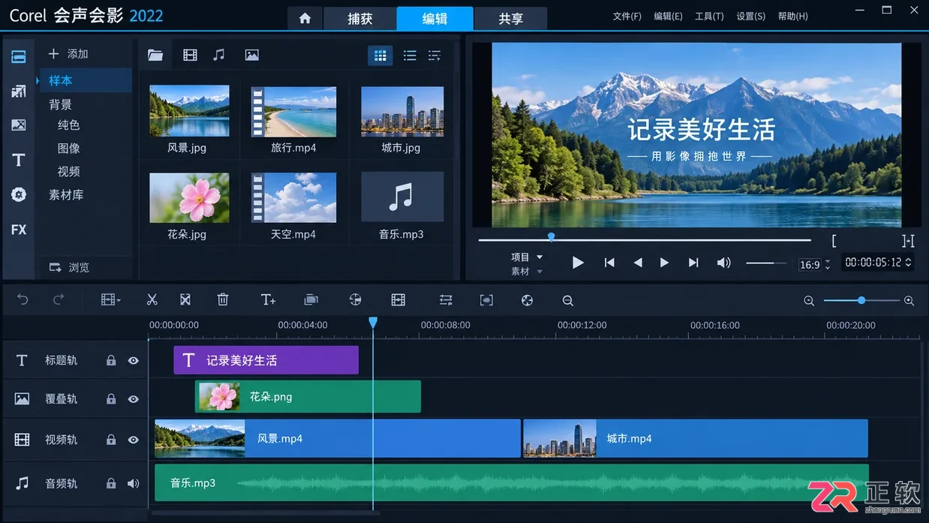Open the instant project templates icon
Image resolution: width=929 pixels, height=523 pixels.
pyautogui.click(x=19, y=92)
